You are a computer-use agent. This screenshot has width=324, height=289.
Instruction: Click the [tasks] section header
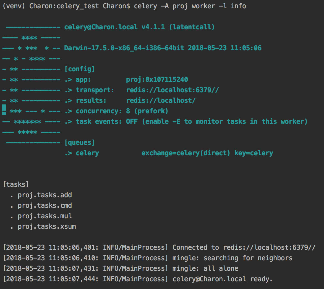[16, 185]
